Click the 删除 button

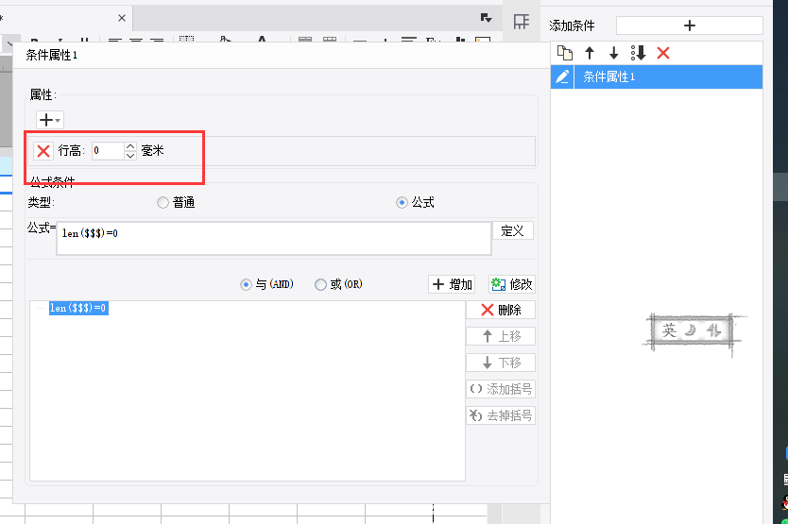(x=501, y=310)
